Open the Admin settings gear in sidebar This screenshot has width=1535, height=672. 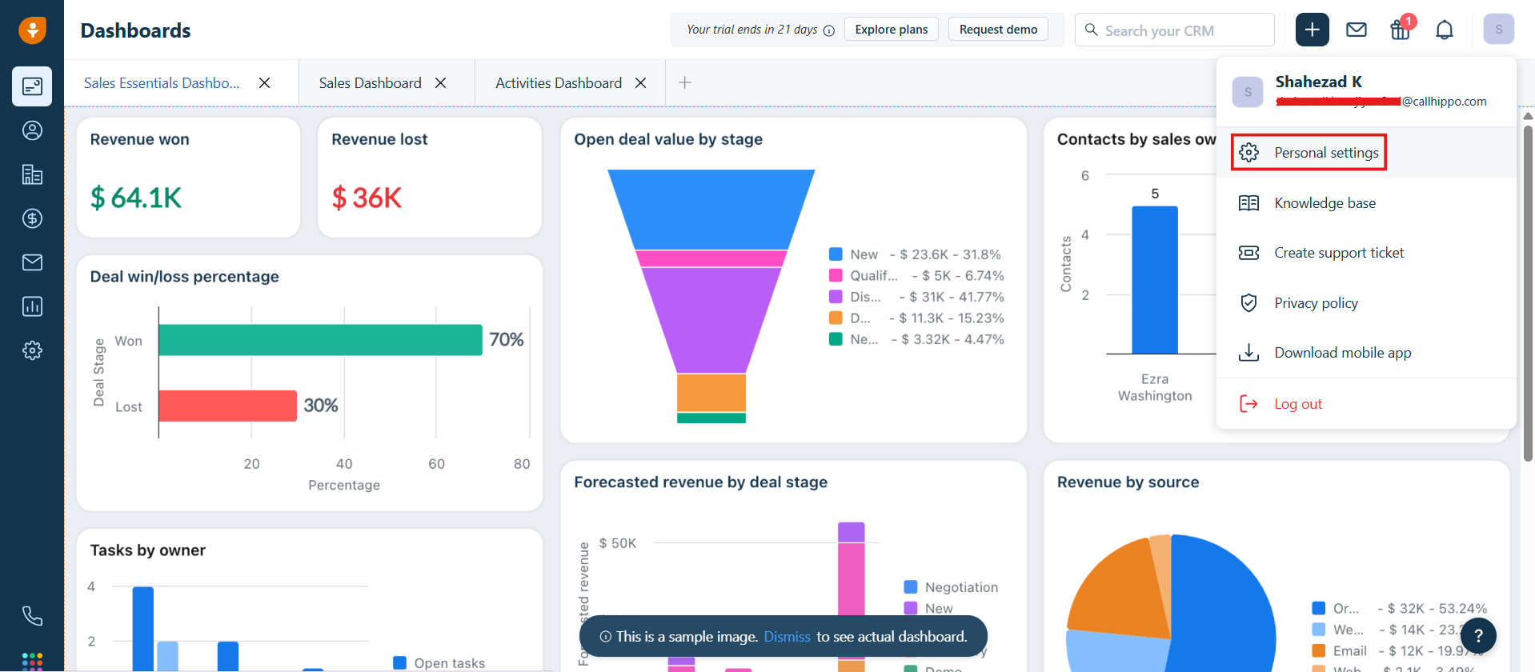(32, 350)
